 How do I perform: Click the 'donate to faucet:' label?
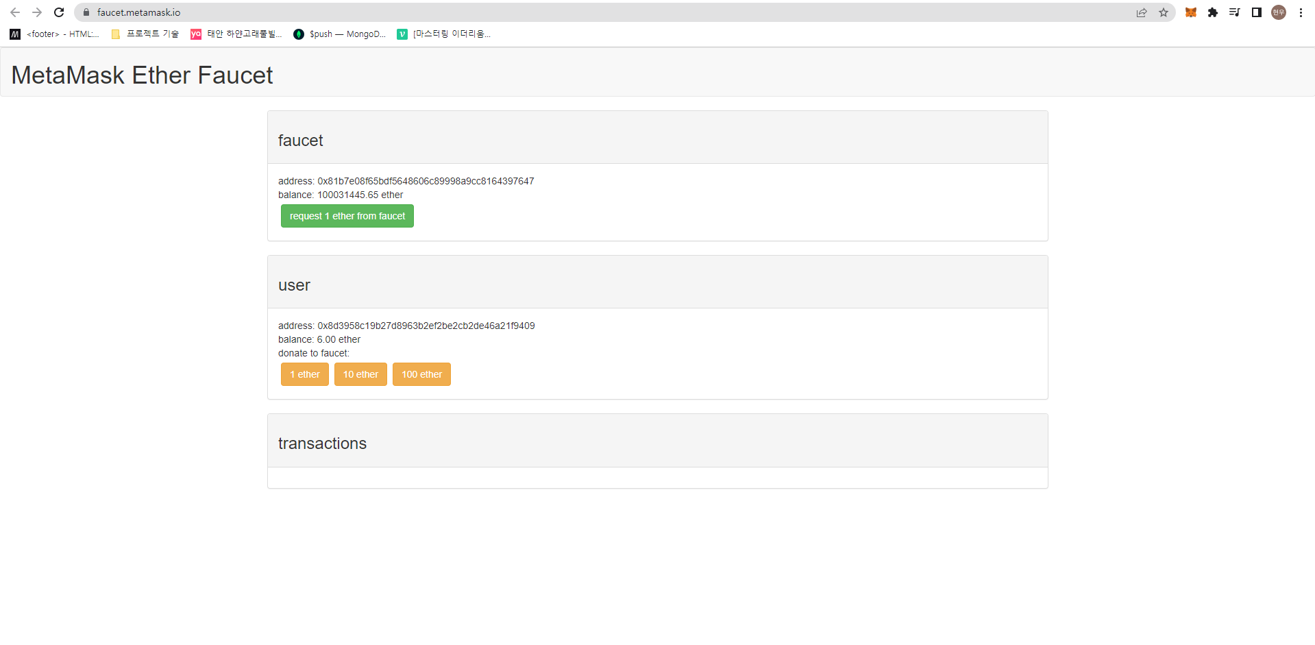point(314,353)
